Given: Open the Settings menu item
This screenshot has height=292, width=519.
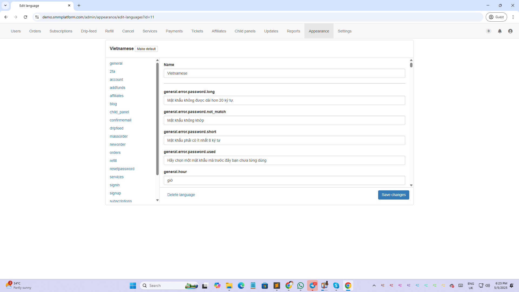Looking at the screenshot, I should (x=344, y=31).
